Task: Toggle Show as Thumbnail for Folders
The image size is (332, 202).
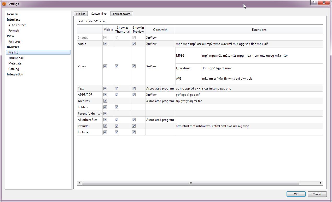Action: click(117, 107)
